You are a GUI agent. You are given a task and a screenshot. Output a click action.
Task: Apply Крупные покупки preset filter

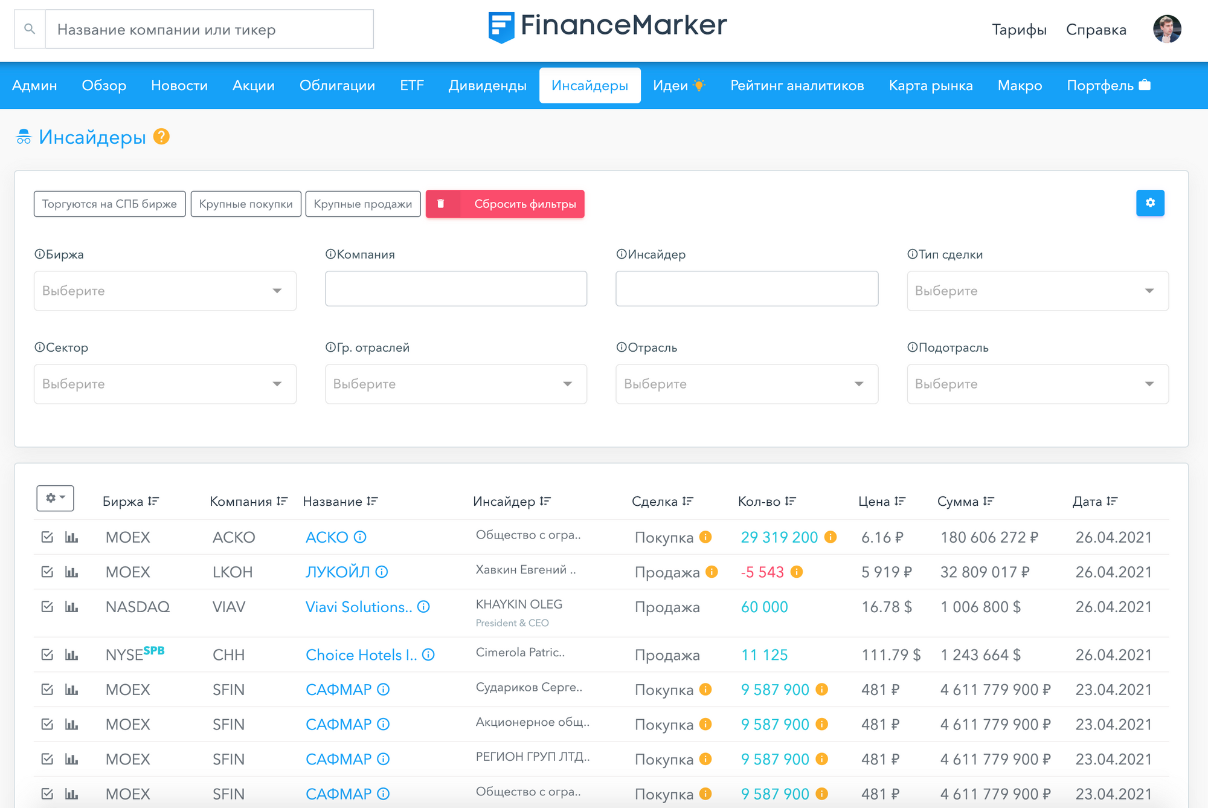coord(246,204)
